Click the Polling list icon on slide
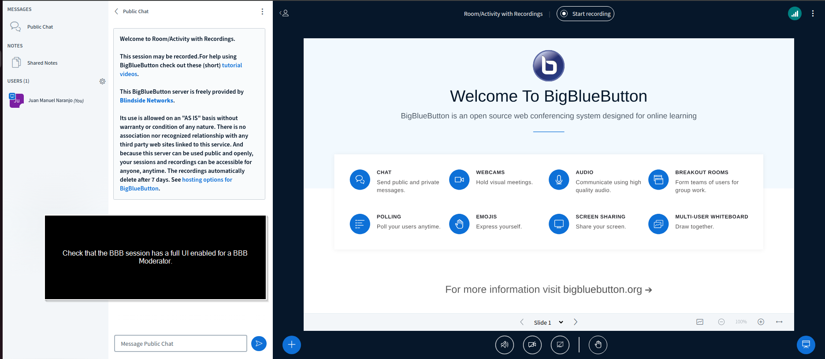This screenshot has width=825, height=359. point(360,224)
